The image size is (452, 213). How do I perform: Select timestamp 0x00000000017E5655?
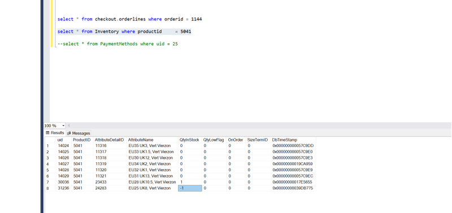(x=293, y=182)
